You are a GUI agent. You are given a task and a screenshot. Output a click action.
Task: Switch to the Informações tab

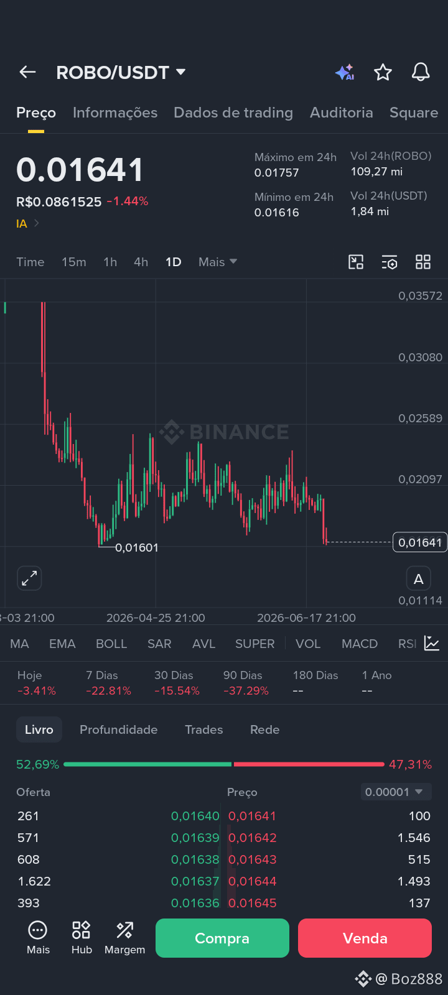coord(115,113)
